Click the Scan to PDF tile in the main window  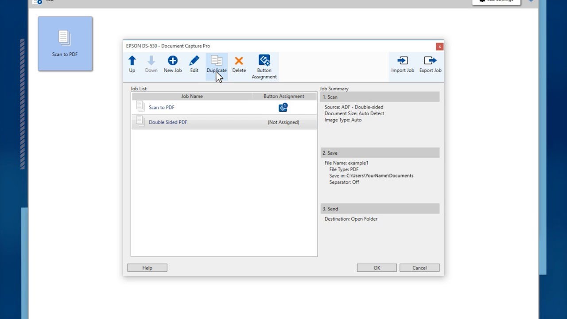65,43
